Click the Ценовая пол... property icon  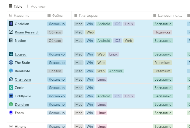[x=155, y=15]
